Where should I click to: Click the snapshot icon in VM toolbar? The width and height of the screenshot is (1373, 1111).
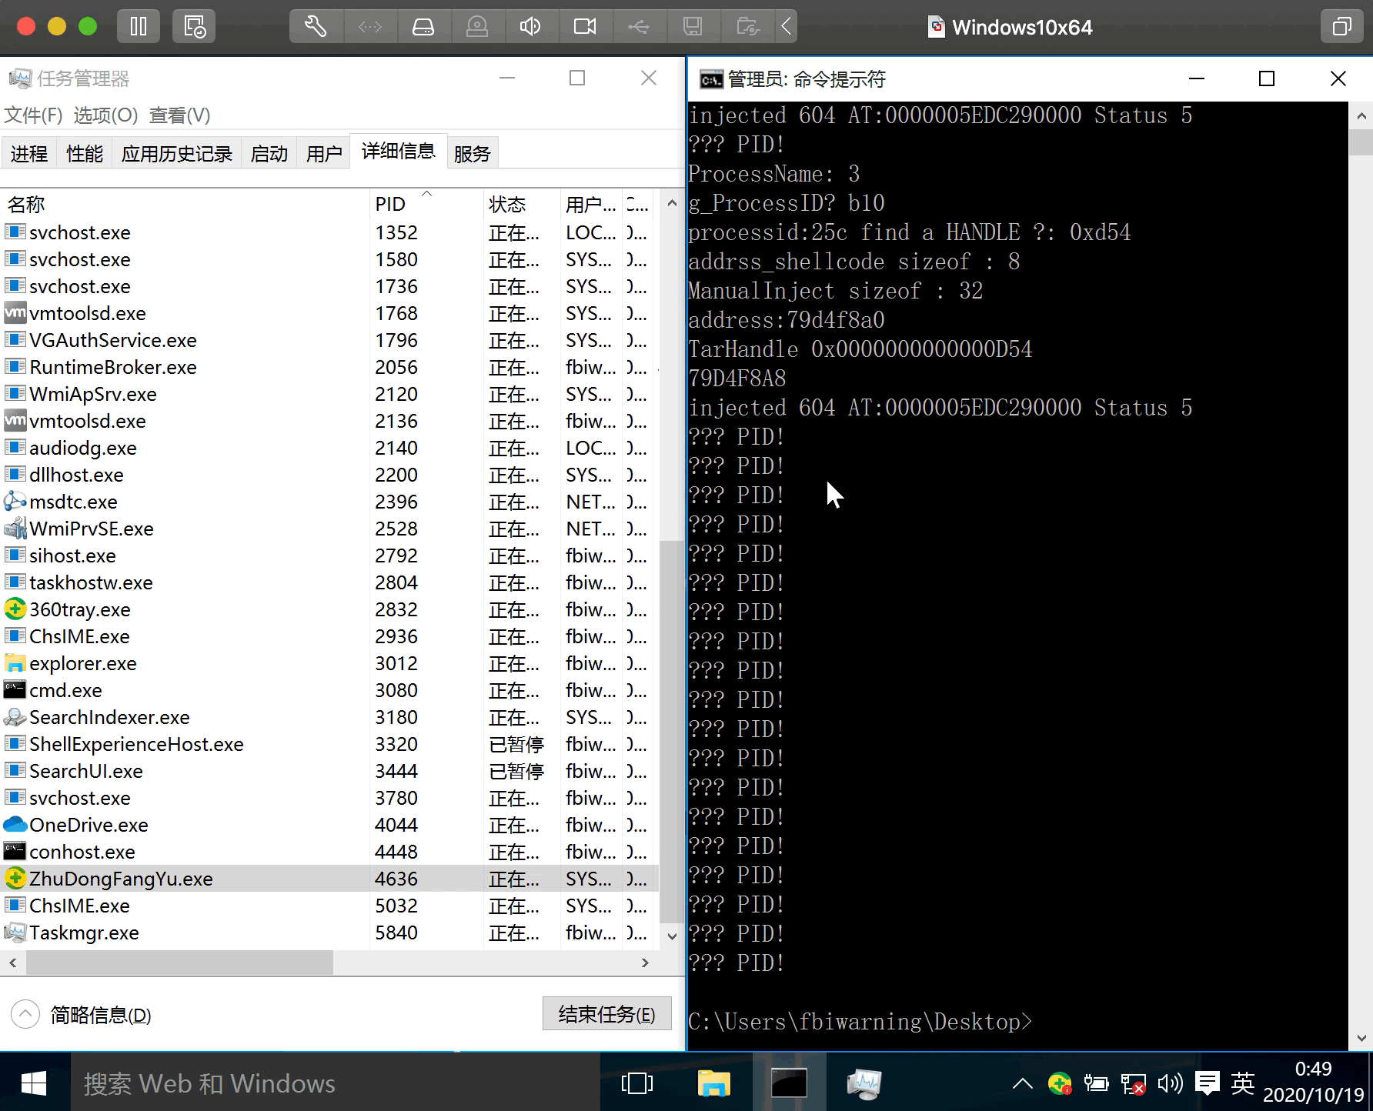coord(194,27)
